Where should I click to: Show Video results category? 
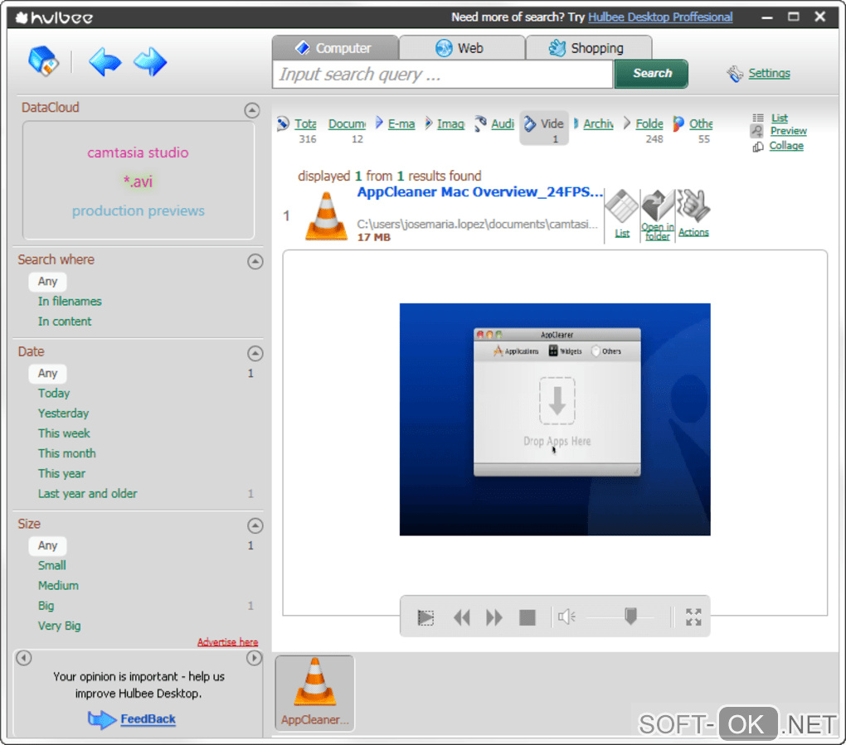(x=544, y=128)
